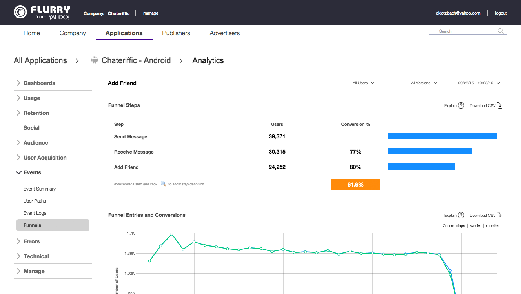Viewport: 521px width, 294px height.
Task: Click the Android robot icon
Action: point(94,60)
